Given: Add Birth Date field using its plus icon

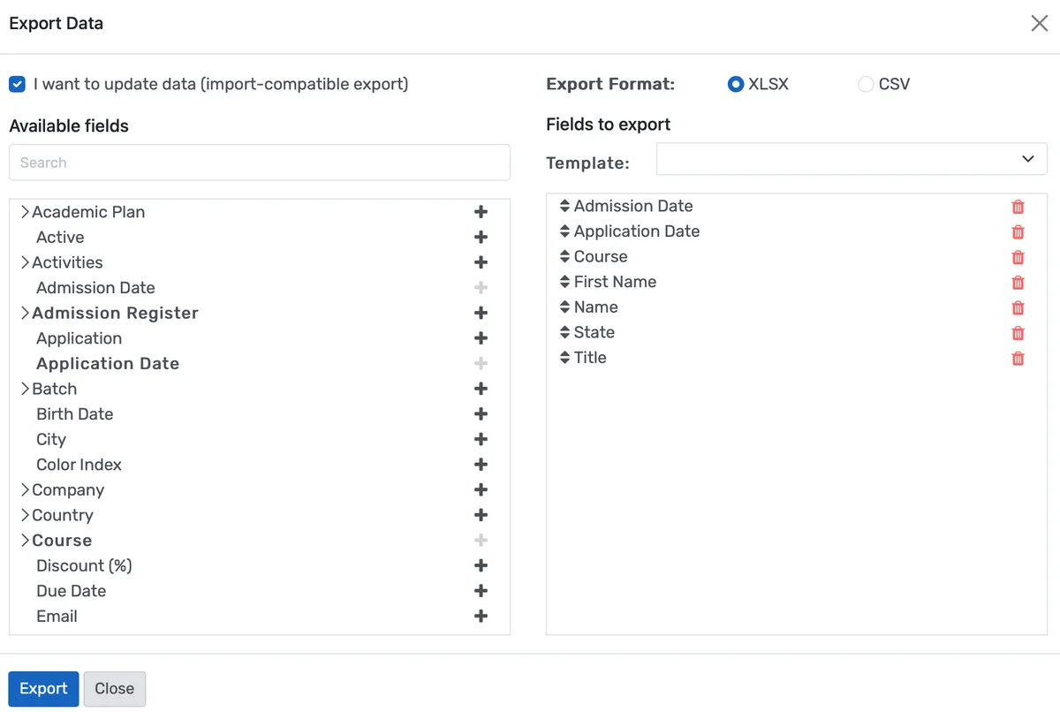Looking at the screenshot, I should coord(481,413).
